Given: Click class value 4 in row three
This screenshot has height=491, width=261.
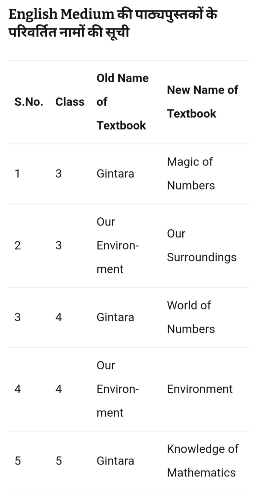Looking at the screenshot, I should pyautogui.click(x=58, y=317).
